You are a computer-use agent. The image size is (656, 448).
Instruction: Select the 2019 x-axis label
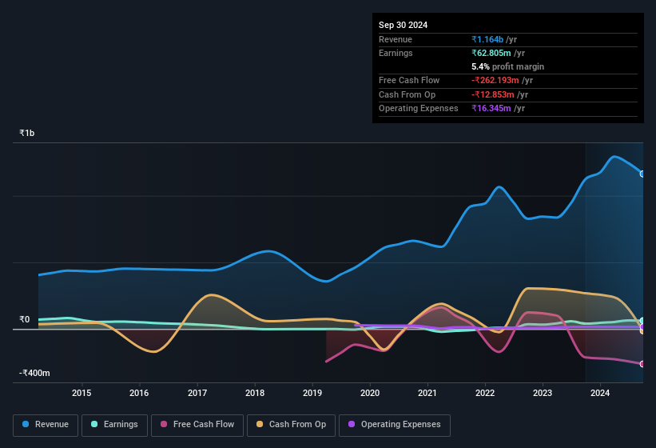click(312, 393)
